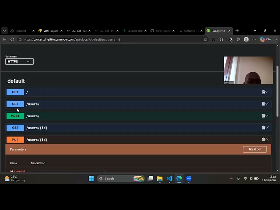Click the page vertical scrollbar thumb
The width and height of the screenshot is (280, 210).
click(x=277, y=91)
